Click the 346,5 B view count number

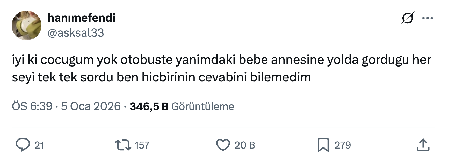pos(149,106)
